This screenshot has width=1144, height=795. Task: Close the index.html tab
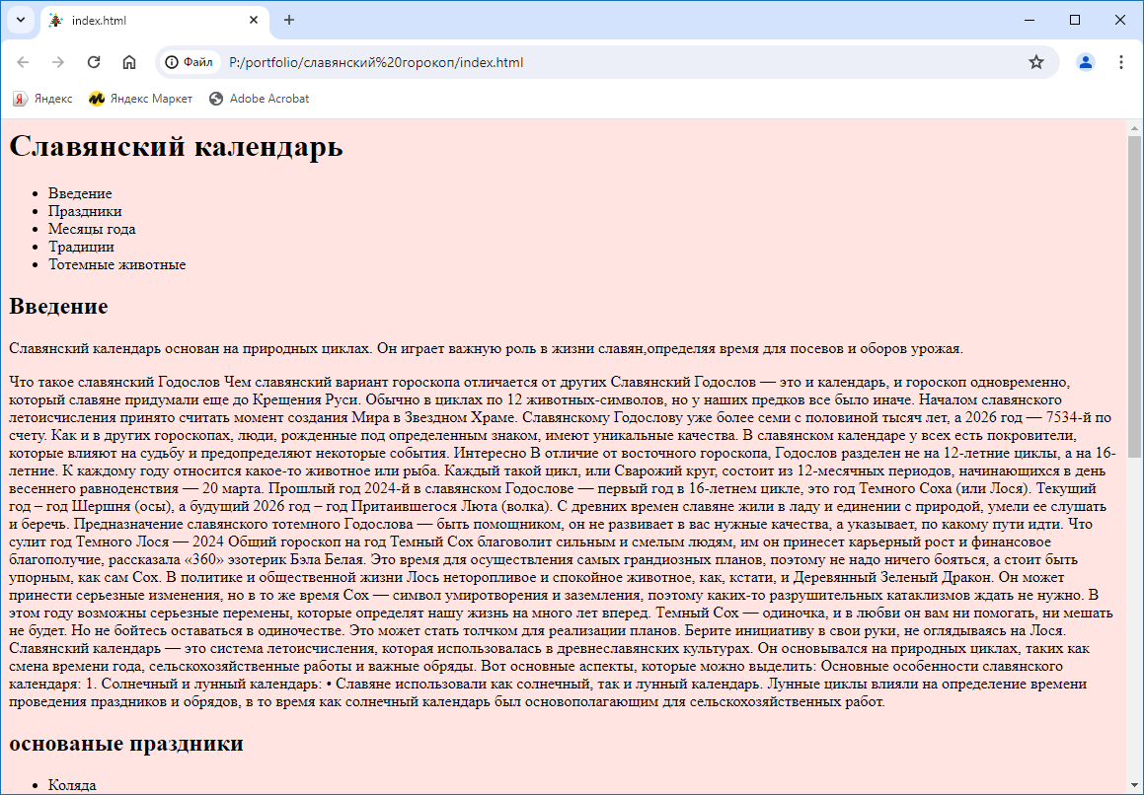254,20
